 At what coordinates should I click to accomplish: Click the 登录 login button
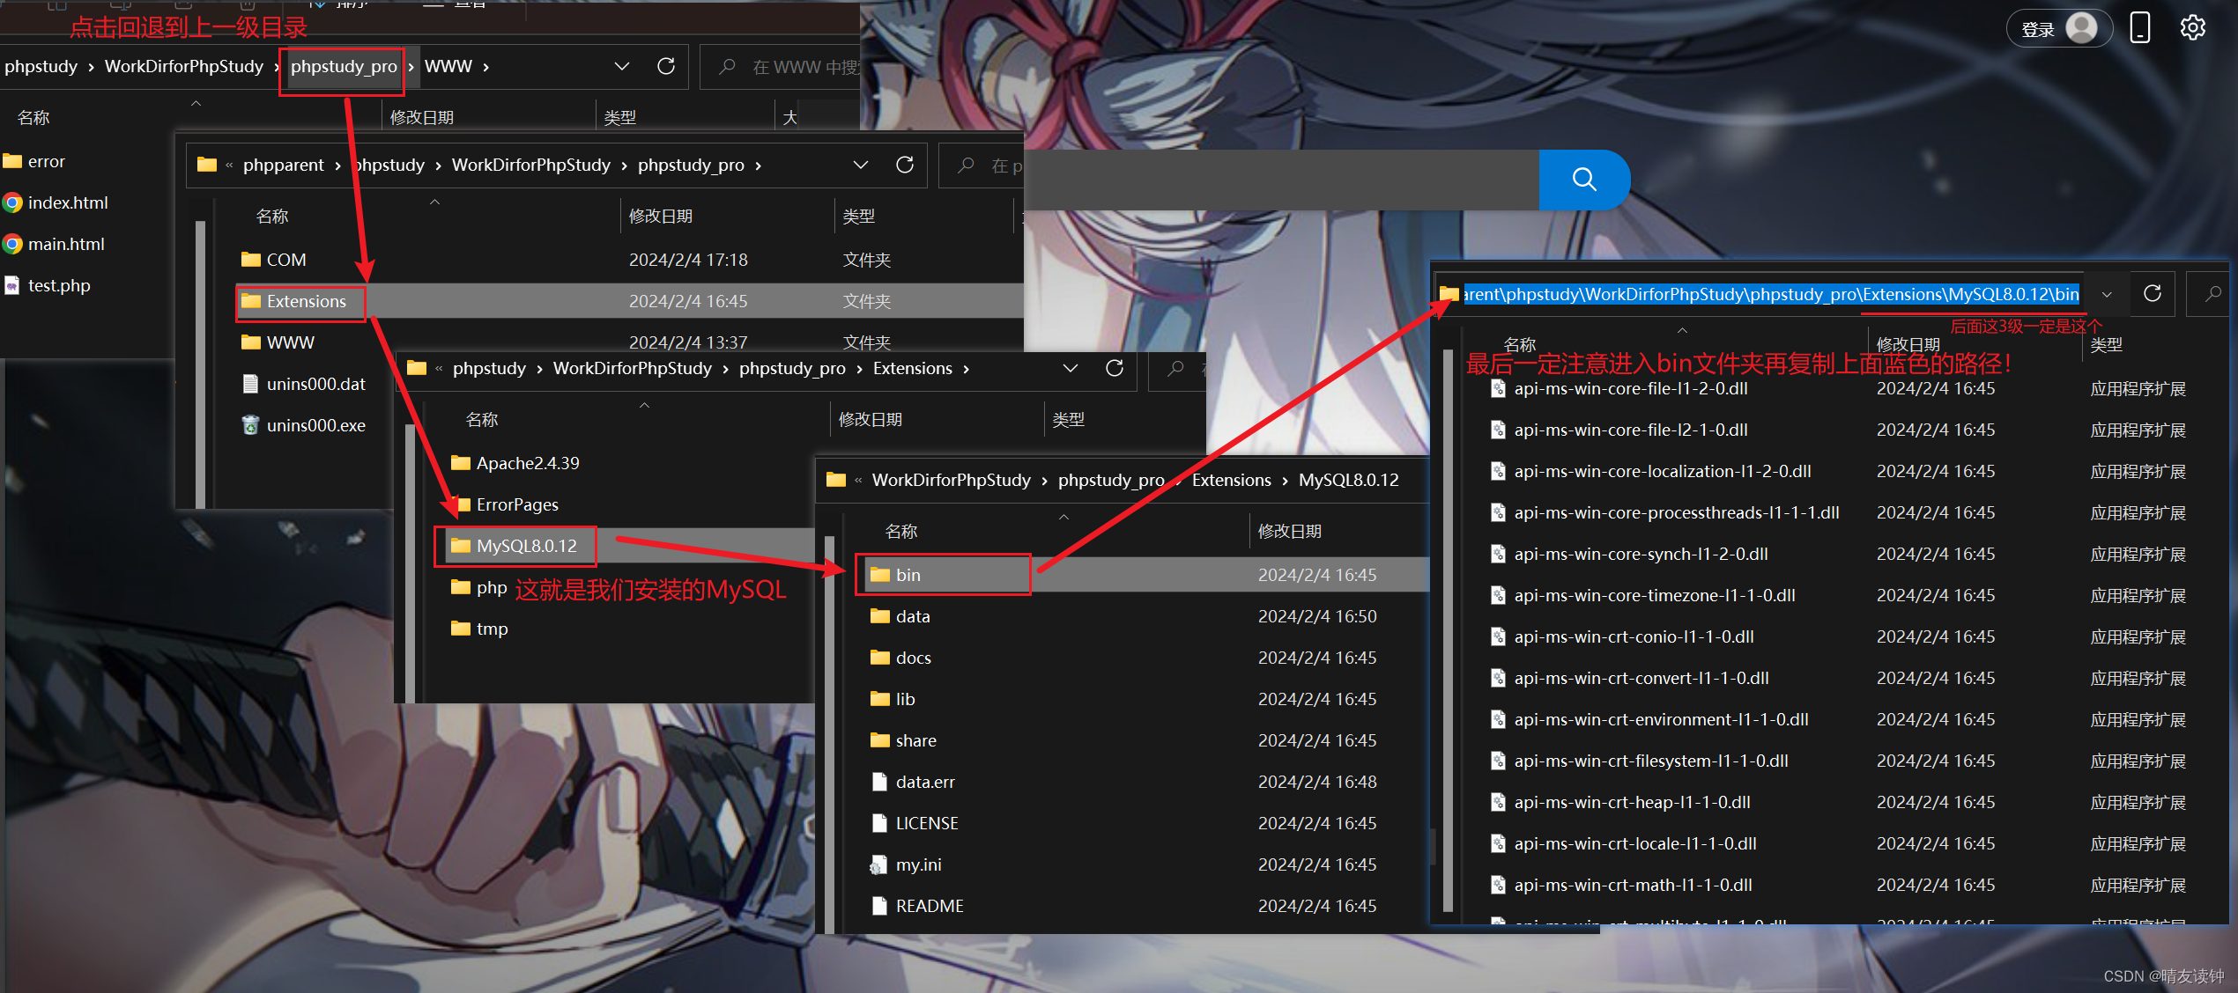2058,28
